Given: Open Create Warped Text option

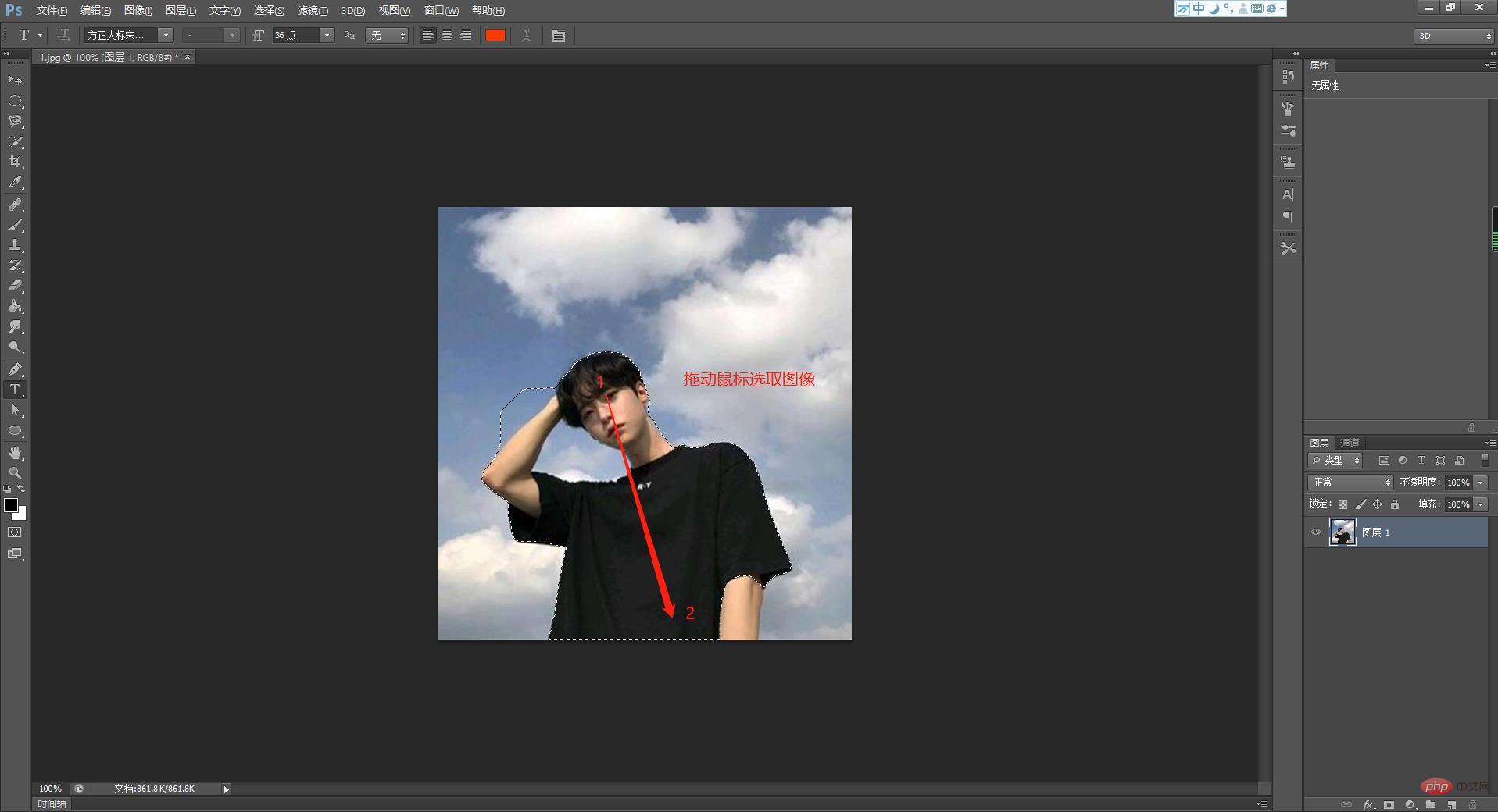Looking at the screenshot, I should pos(526,35).
